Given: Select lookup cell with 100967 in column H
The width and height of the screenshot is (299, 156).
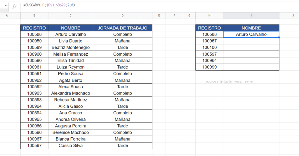Looking at the screenshot, I should (209, 41).
